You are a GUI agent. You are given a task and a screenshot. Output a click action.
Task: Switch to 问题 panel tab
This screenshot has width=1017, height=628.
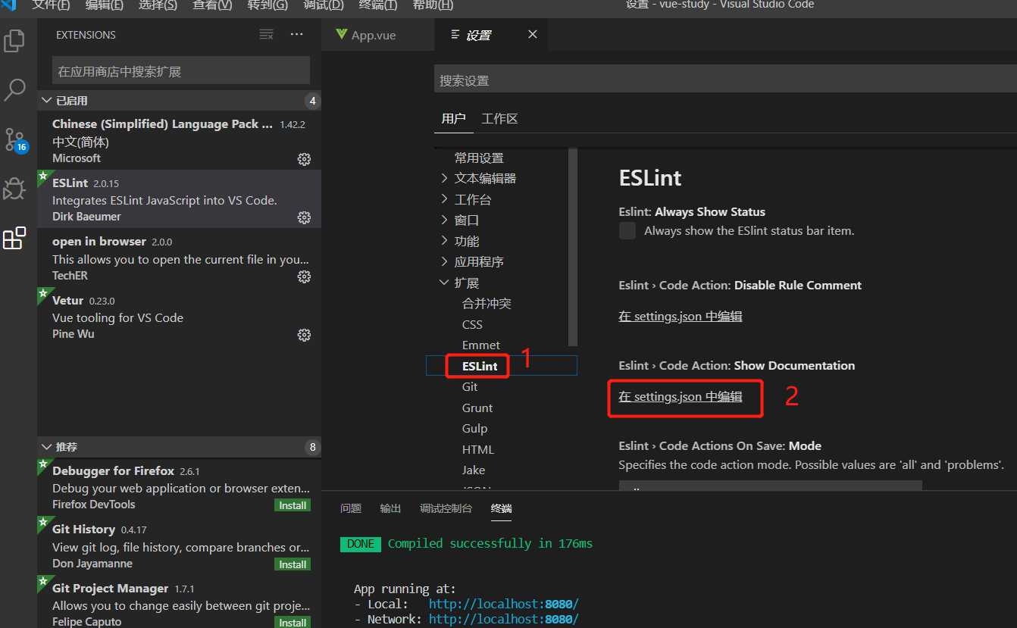tap(351, 508)
